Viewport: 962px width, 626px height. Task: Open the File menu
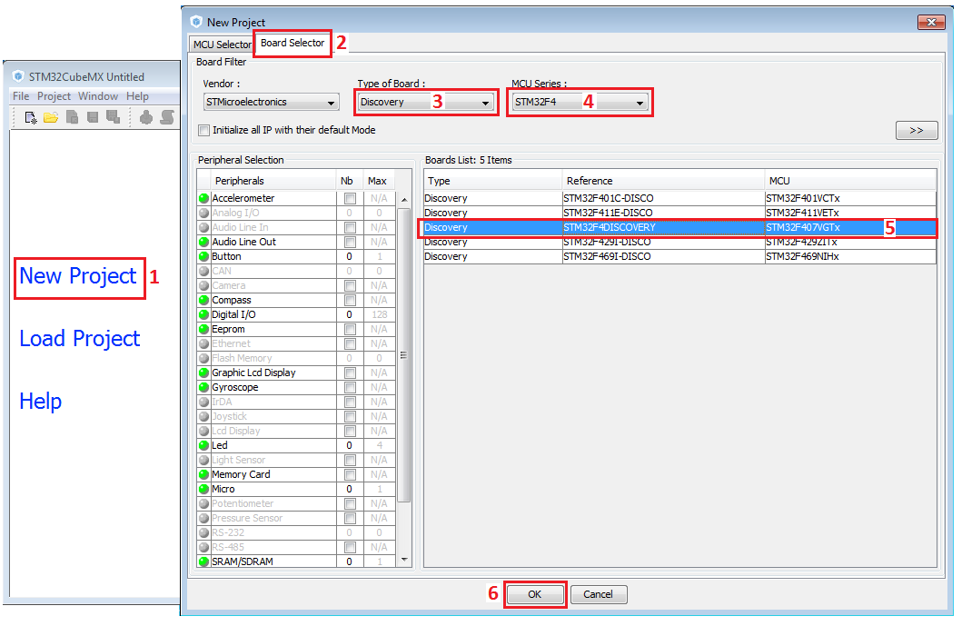(x=21, y=96)
